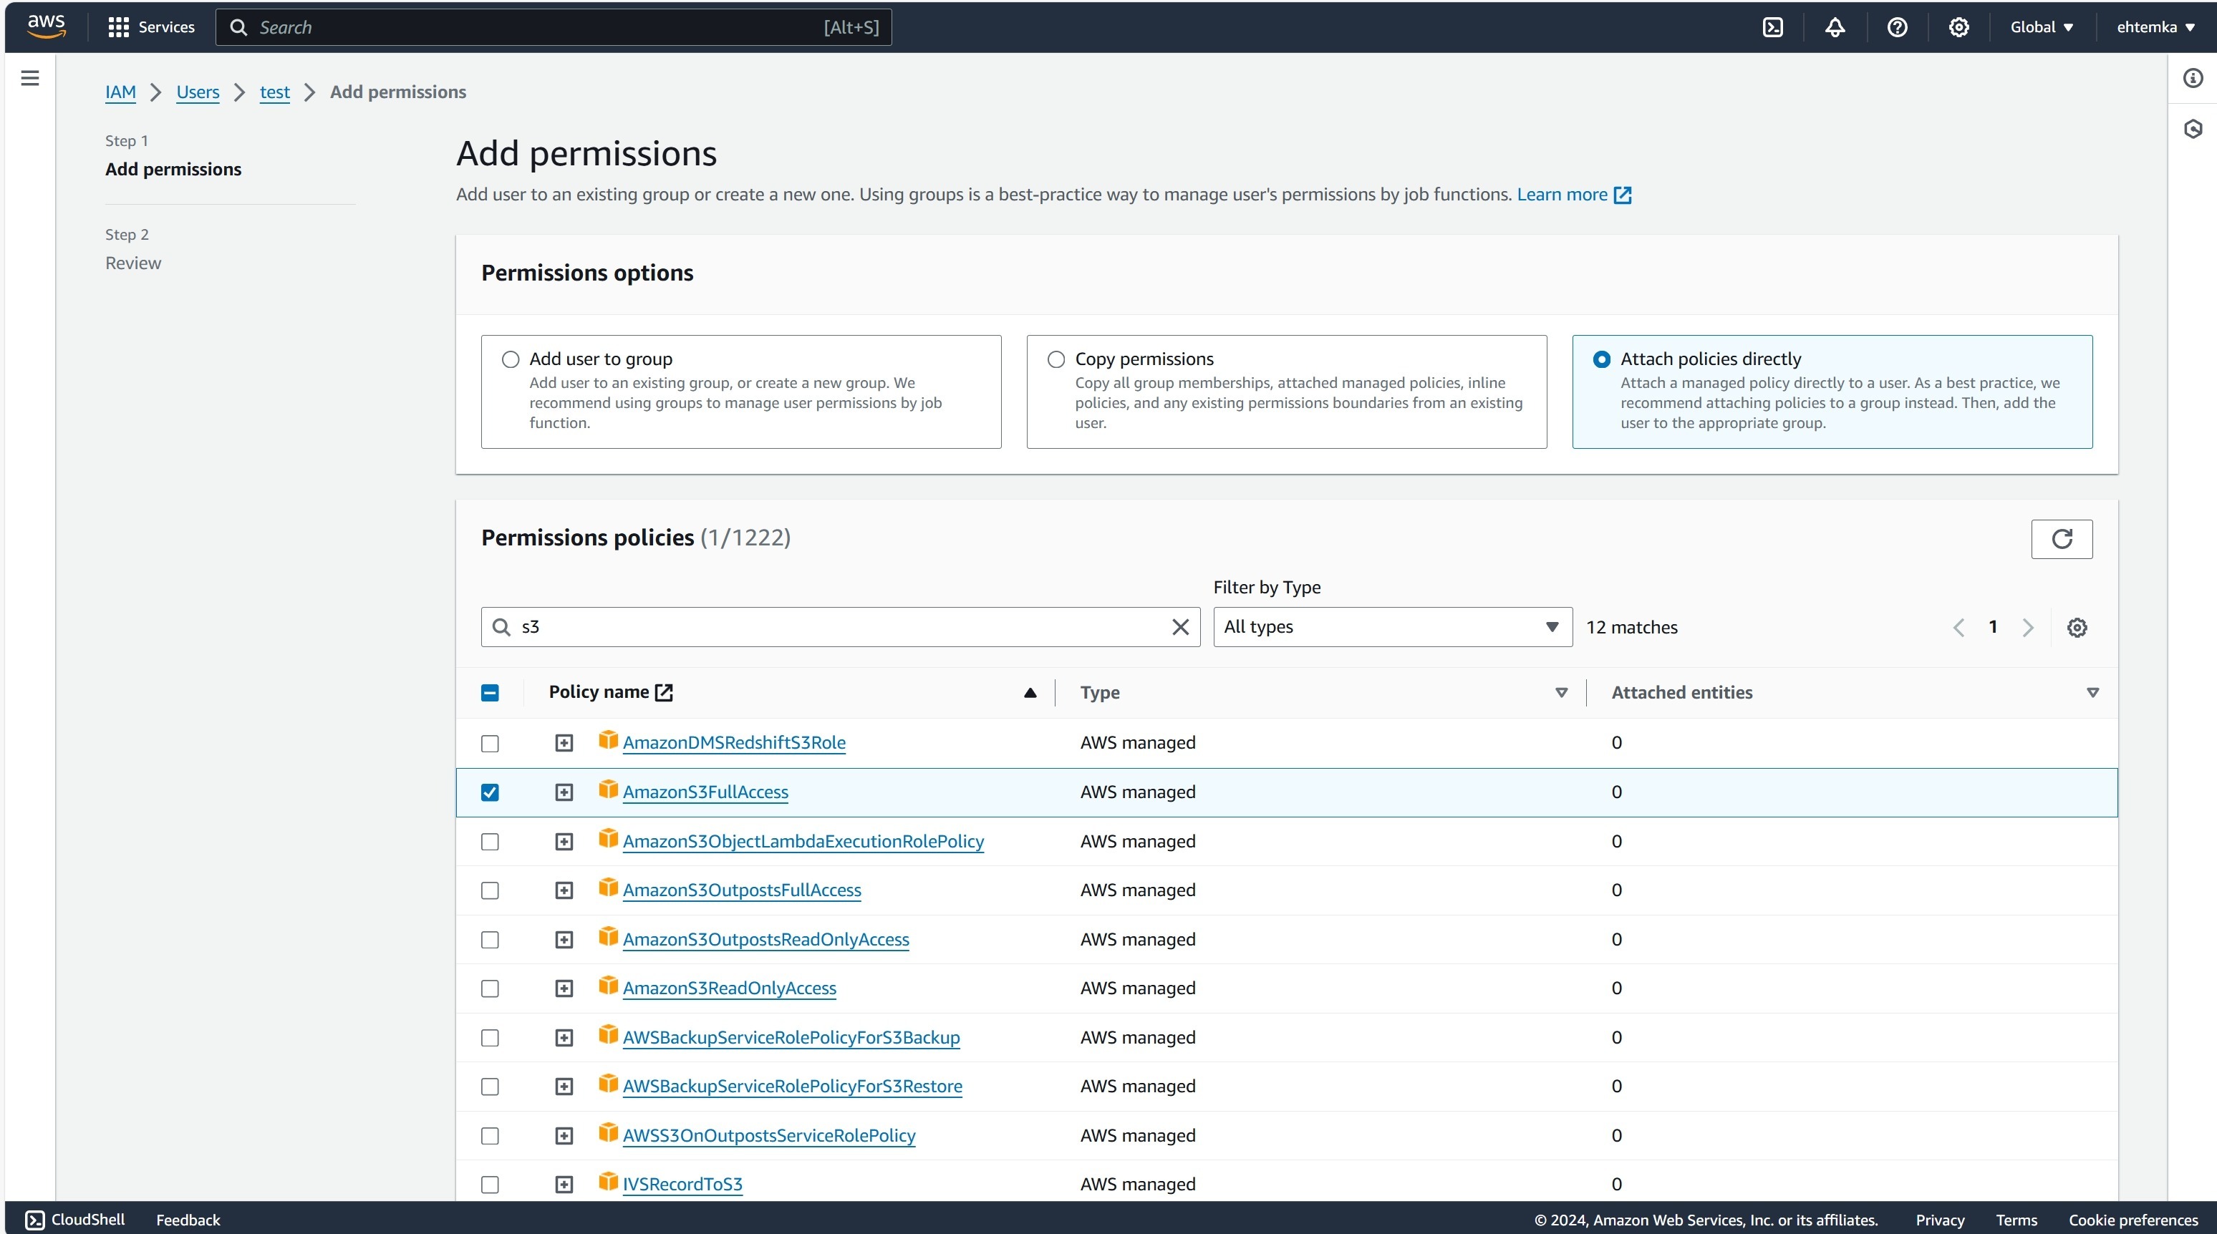Open the AmazonS3FullAccess policy link

(x=705, y=792)
